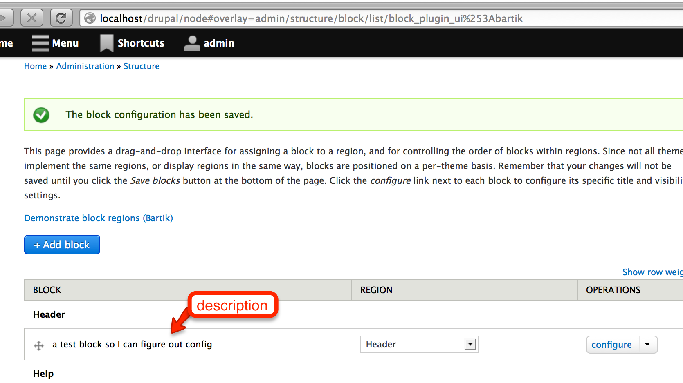Click the Shortcuts bookmark icon
Viewport: 683px width, 383px height.
[x=106, y=43]
